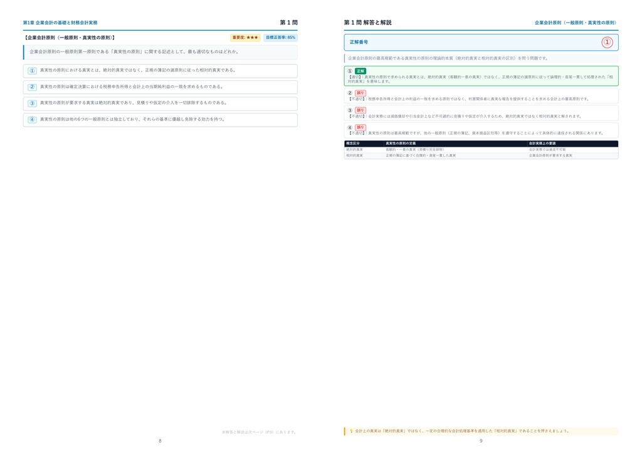
Task: Click the circled 3 icon of the third answer choice
Action: (32, 103)
